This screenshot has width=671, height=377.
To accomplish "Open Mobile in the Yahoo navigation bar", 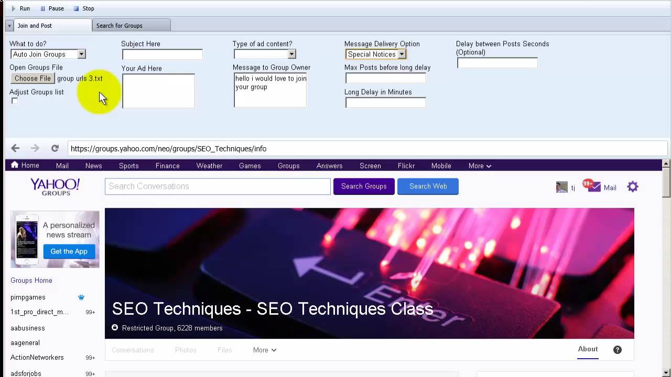I will point(441,165).
